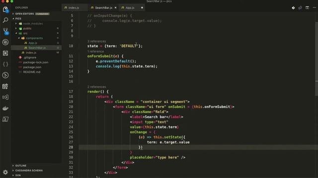318x178 pixels.
Task: Open Source Control view icon
Action: pyautogui.click(x=5, y=31)
